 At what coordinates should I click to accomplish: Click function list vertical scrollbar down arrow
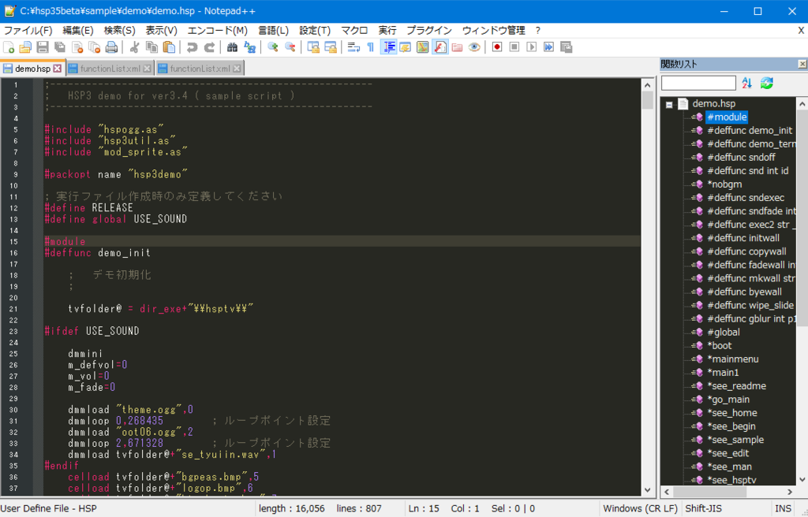tap(802, 479)
